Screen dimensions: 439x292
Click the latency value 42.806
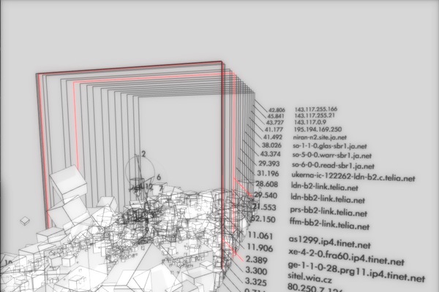[277, 110]
